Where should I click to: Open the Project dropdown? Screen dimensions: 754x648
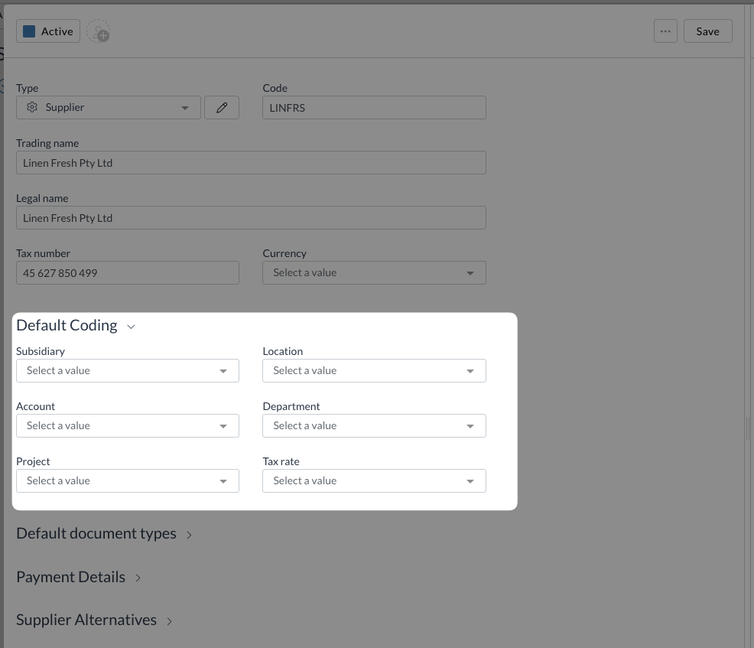[x=127, y=481]
